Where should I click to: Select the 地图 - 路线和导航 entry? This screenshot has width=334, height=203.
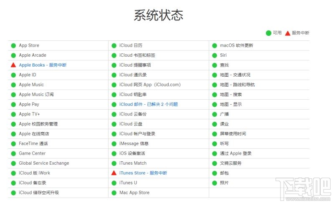(237, 85)
